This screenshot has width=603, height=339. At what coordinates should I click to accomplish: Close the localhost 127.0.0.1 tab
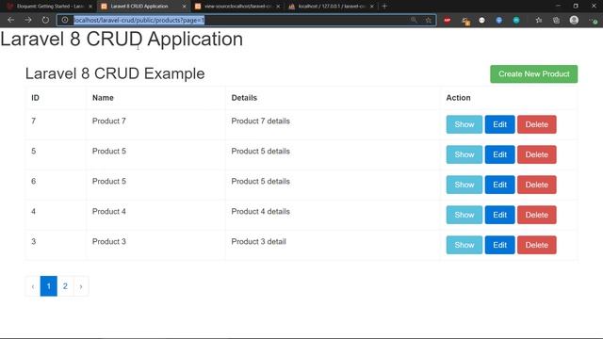tap(372, 7)
